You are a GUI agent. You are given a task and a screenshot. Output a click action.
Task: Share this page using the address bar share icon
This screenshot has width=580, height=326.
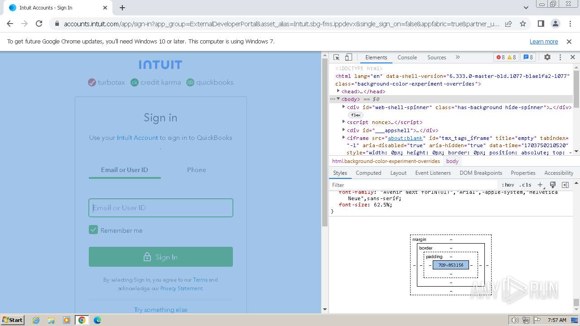click(508, 24)
